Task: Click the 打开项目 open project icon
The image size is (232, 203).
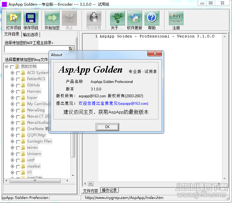Action: click(14, 18)
